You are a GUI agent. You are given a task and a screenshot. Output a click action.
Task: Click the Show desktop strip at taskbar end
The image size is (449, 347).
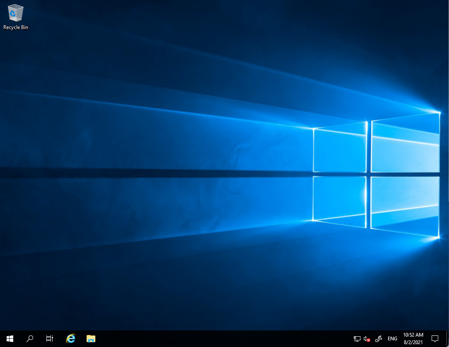pos(448,339)
